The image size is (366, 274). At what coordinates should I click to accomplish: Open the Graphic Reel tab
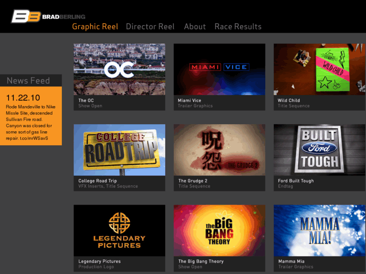coord(95,27)
